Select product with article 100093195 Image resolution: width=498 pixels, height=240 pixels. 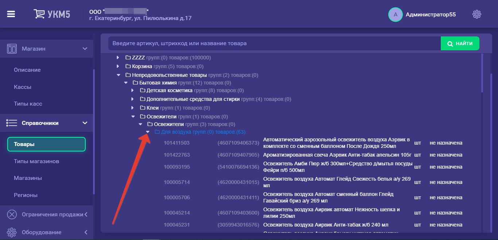[x=177, y=167]
